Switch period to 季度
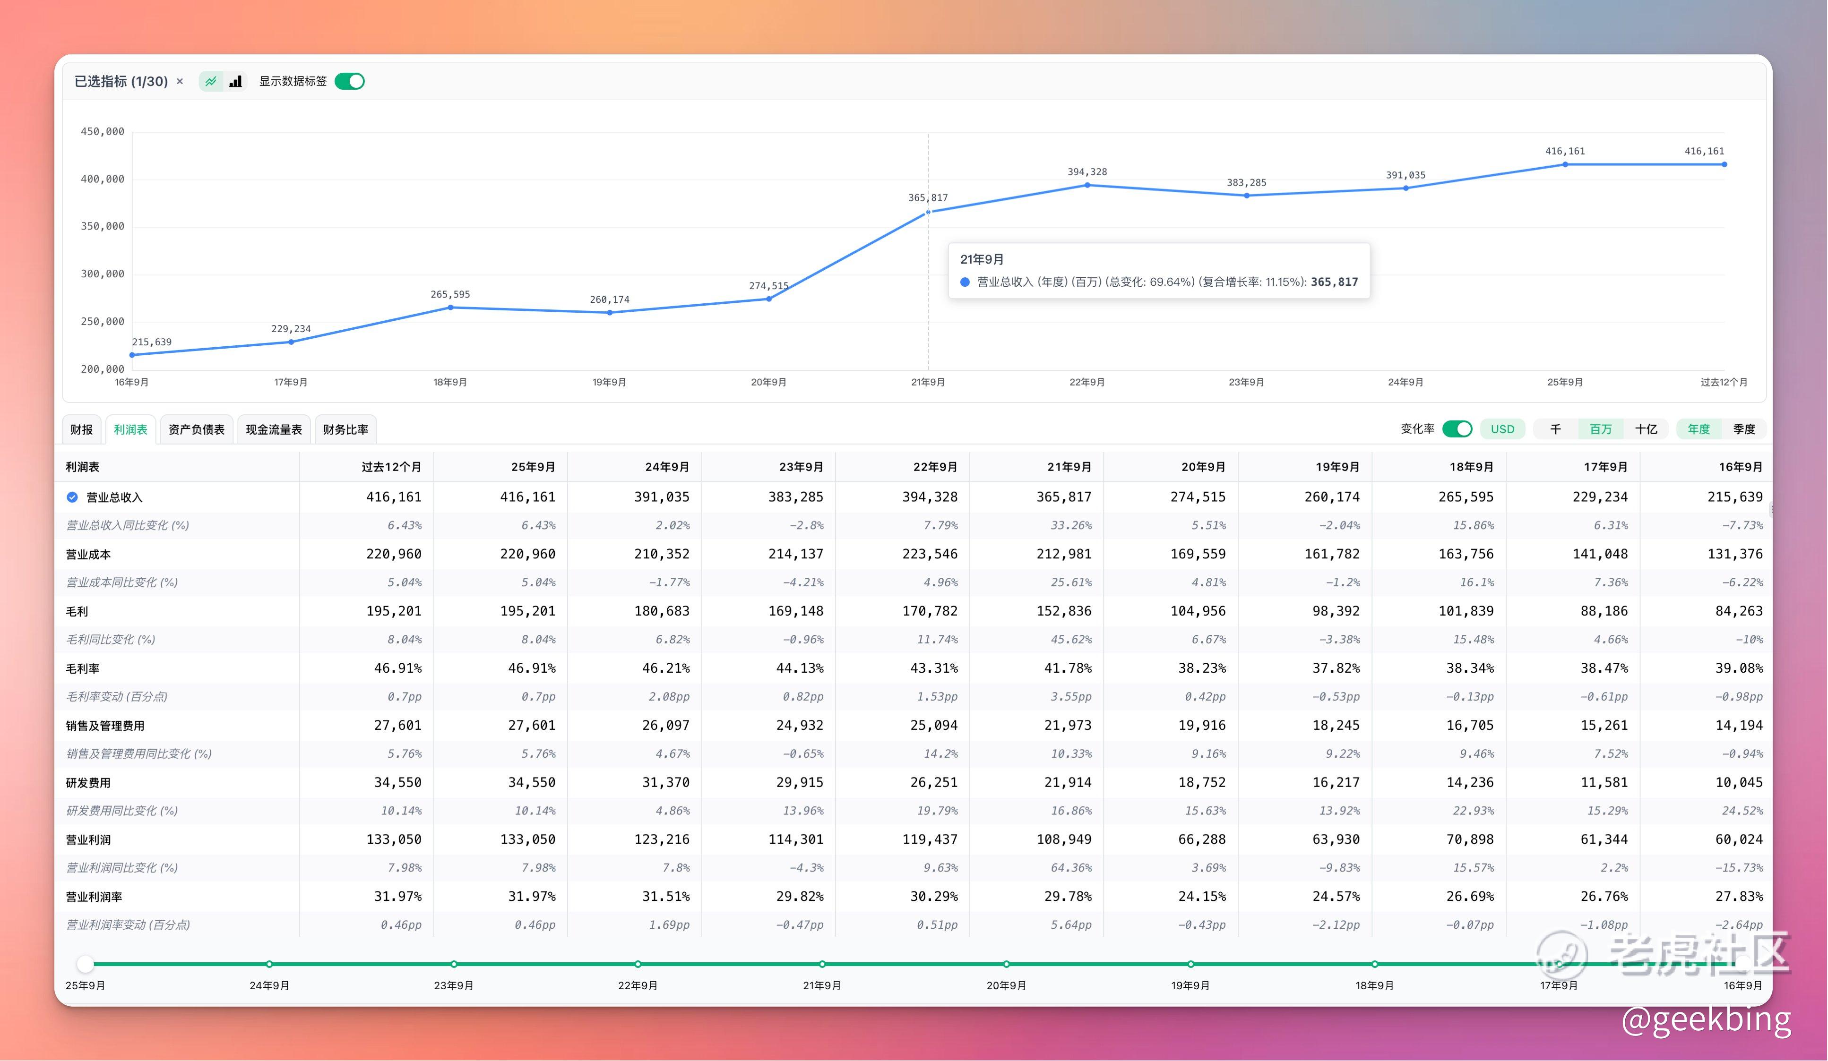Viewport: 1828px width, 1061px height. (1743, 428)
